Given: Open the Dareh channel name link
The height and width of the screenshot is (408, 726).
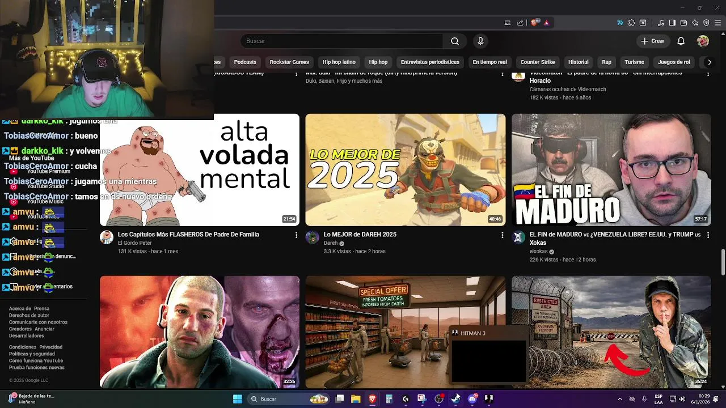Looking at the screenshot, I should 331,243.
